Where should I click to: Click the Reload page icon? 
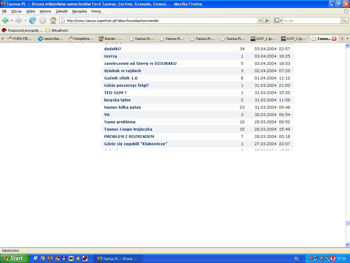(33, 20)
